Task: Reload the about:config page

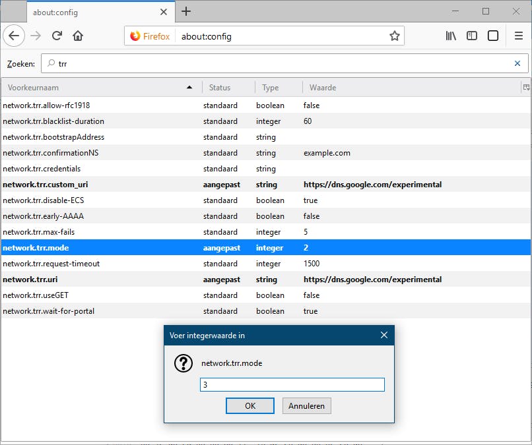Action: coord(57,36)
